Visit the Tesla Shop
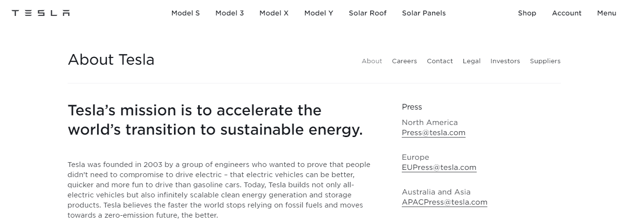 pos(527,13)
